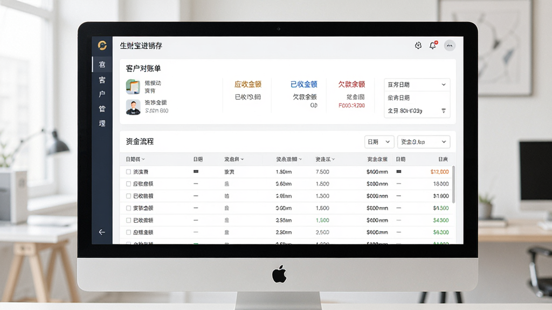Click the person avatar photo in 客户对账单
The height and width of the screenshot is (310, 552).
pos(133,107)
